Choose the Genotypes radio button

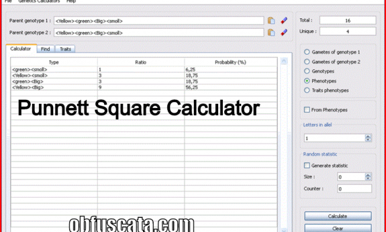pos(307,71)
